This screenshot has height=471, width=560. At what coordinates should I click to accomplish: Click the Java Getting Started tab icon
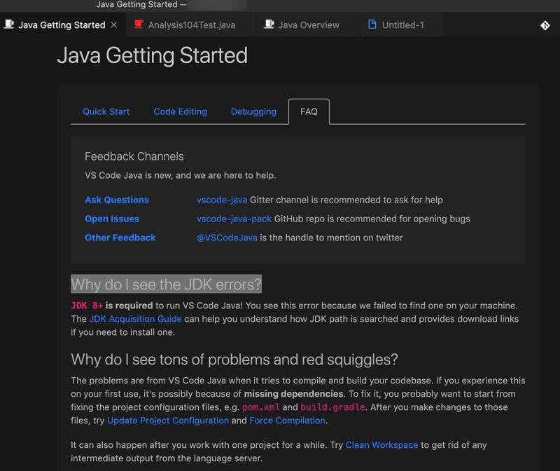(x=9, y=25)
